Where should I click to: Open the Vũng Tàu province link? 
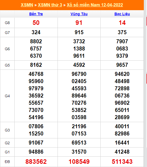(79, 14)
